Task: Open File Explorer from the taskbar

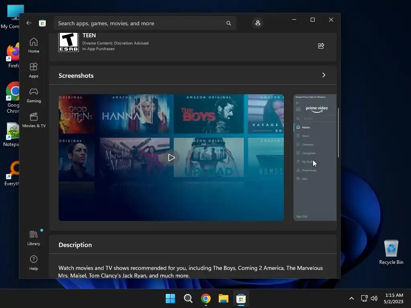Action: coord(224,298)
